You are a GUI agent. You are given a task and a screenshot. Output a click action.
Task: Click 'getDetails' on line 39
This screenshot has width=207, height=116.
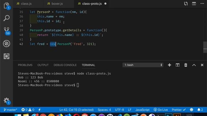72,30
